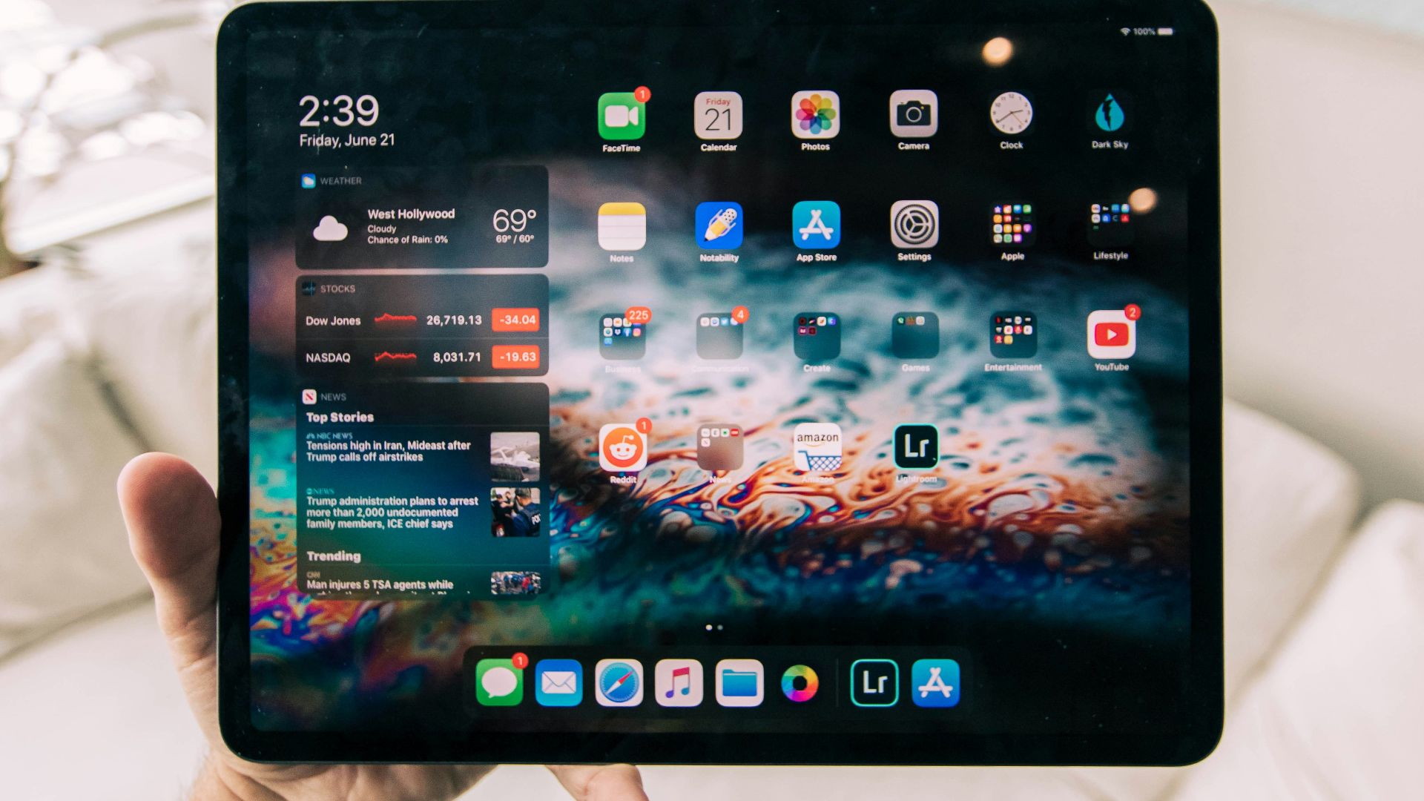Launch the Reddit app
The height and width of the screenshot is (801, 1424).
(622, 448)
